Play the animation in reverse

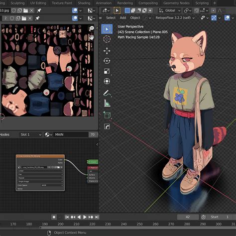click(79, 217)
